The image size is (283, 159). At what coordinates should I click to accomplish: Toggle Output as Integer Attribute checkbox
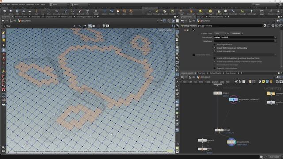pyautogui.click(x=214, y=68)
